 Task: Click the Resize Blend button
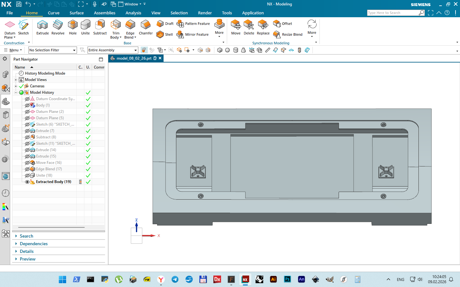tap(288, 34)
